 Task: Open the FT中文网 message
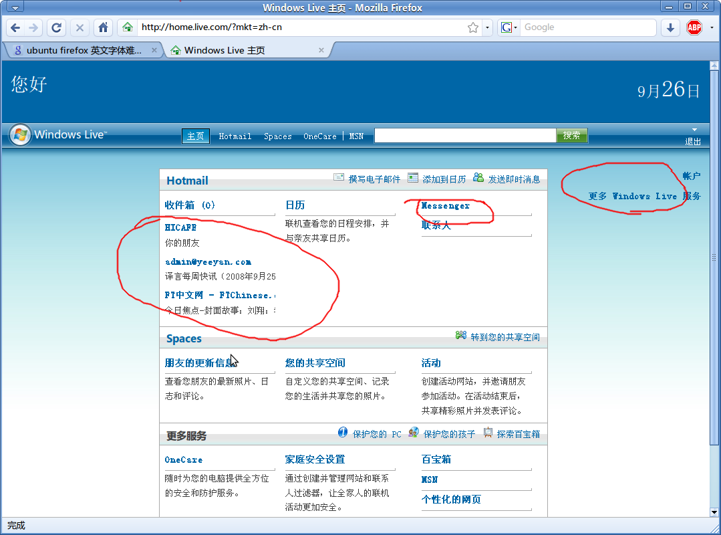pyautogui.click(x=220, y=296)
